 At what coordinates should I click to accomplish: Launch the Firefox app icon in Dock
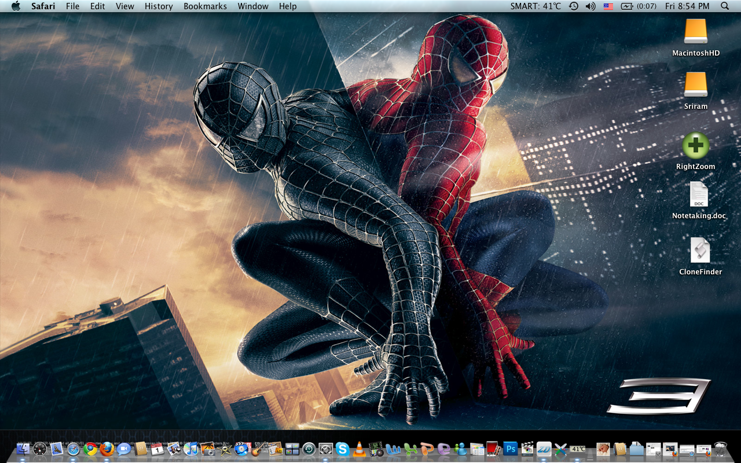click(107, 449)
